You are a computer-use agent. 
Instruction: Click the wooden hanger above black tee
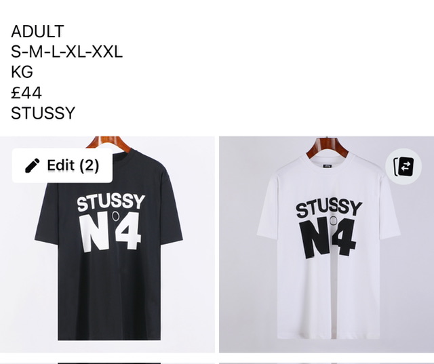click(x=108, y=144)
